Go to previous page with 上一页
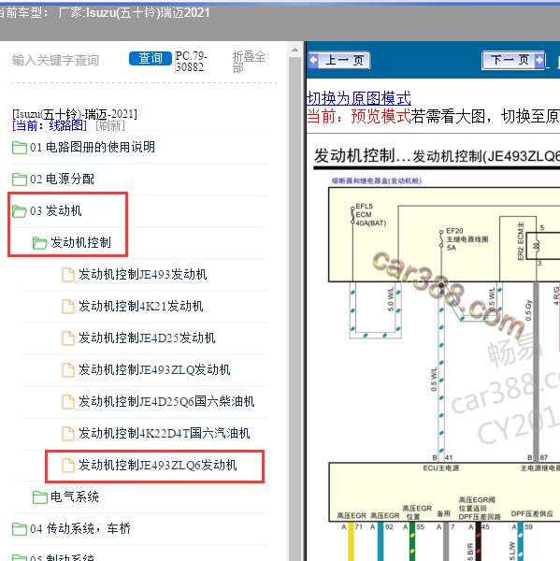Viewport: 560px width, 561px height. 338,60
